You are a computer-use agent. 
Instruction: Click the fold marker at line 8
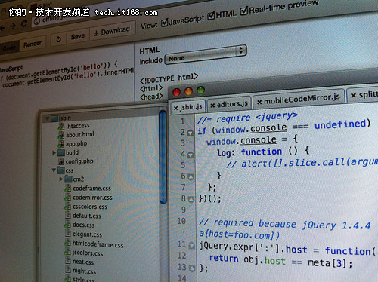click(x=191, y=199)
